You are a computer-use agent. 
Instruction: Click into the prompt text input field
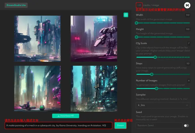pyautogui.click(x=58, y=125)
